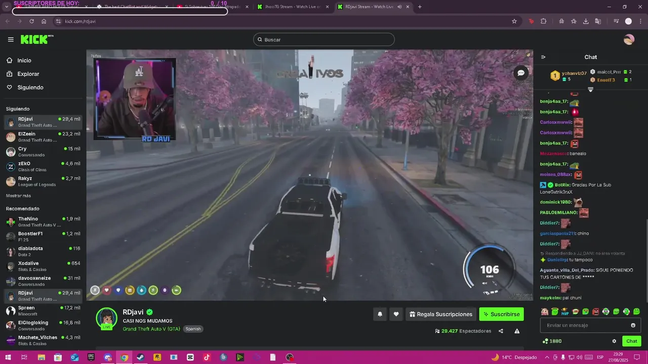This screenshot has height=364, width=648.
Task: Insert the MVP trophy emote
Action: click(x=565, y=311)
